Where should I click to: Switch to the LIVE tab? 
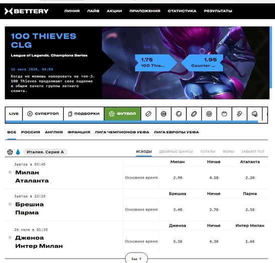(x=14, y=114)
